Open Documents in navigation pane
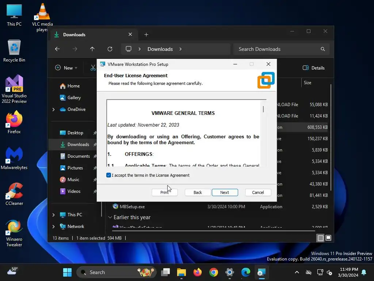Viewport: 374px width, 281px height. (79, 156)
